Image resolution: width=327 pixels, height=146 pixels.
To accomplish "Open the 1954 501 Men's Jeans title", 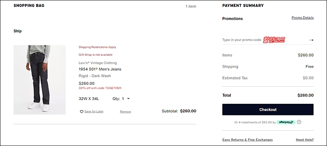I will click(100, 69).
